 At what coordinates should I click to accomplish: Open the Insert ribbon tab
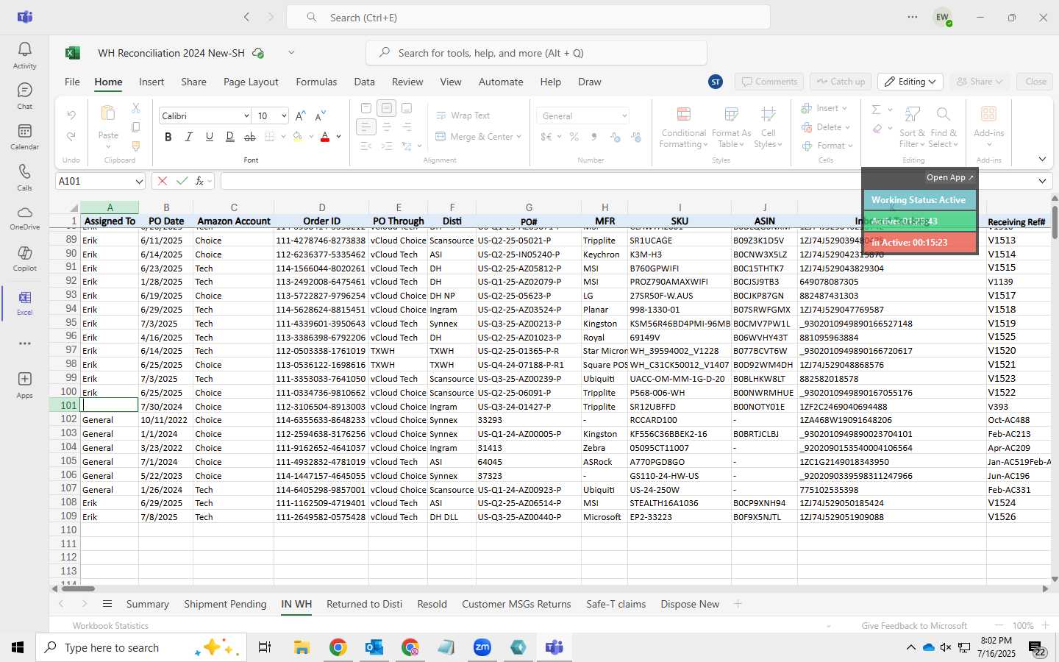[151, 82]
